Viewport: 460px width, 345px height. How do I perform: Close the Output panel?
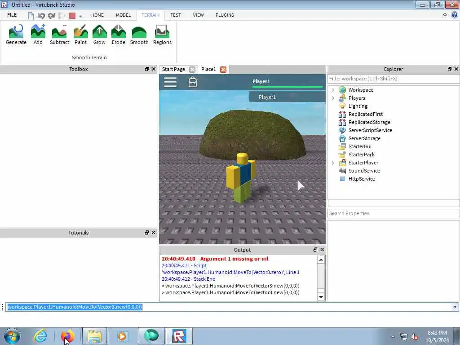click(322, 249)
